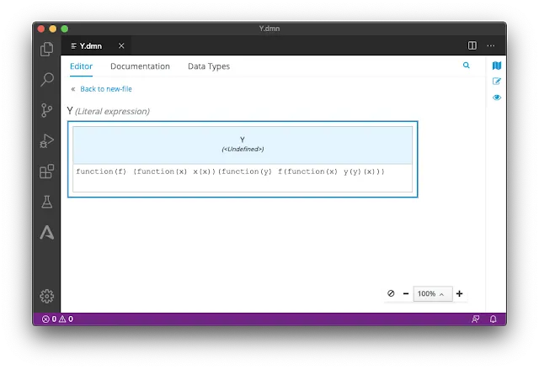Open the decision navigator map panel
This screenshot has width=539, height=369.
[497, 66]
